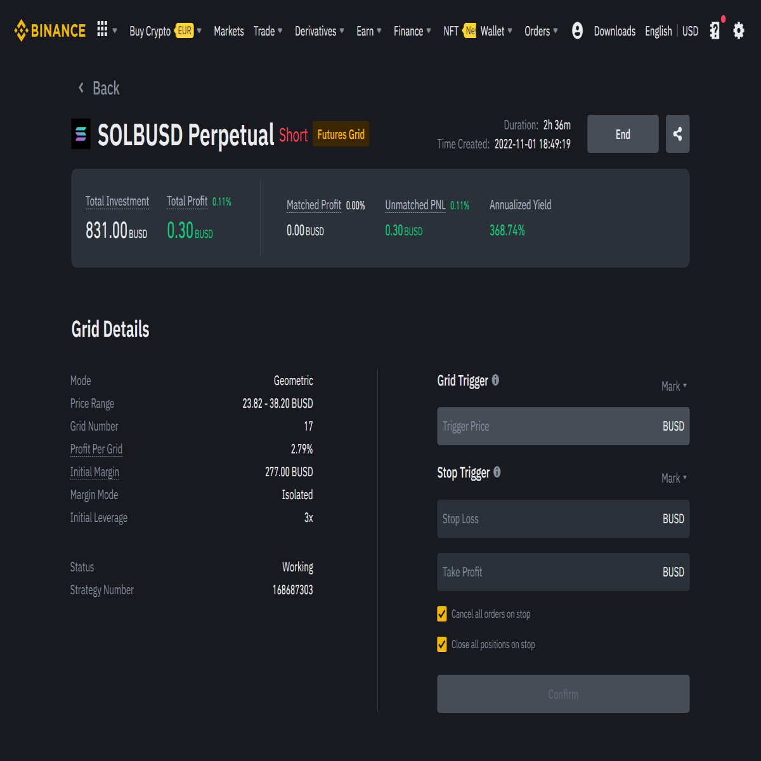761x761 pixels.
Task: Uncheck Close all positions on stop
Action: 442,644
